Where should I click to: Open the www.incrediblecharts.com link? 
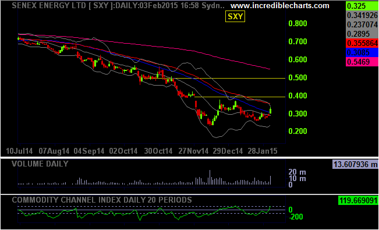[280, 6]
